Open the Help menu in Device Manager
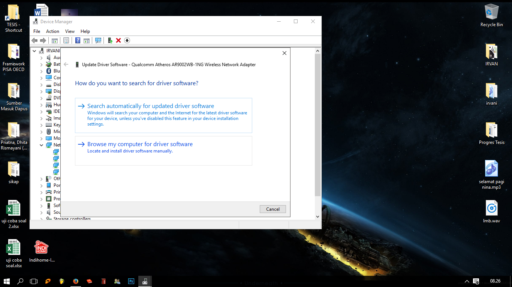Screen dimensions: 512x287 [x=85, y=31]
